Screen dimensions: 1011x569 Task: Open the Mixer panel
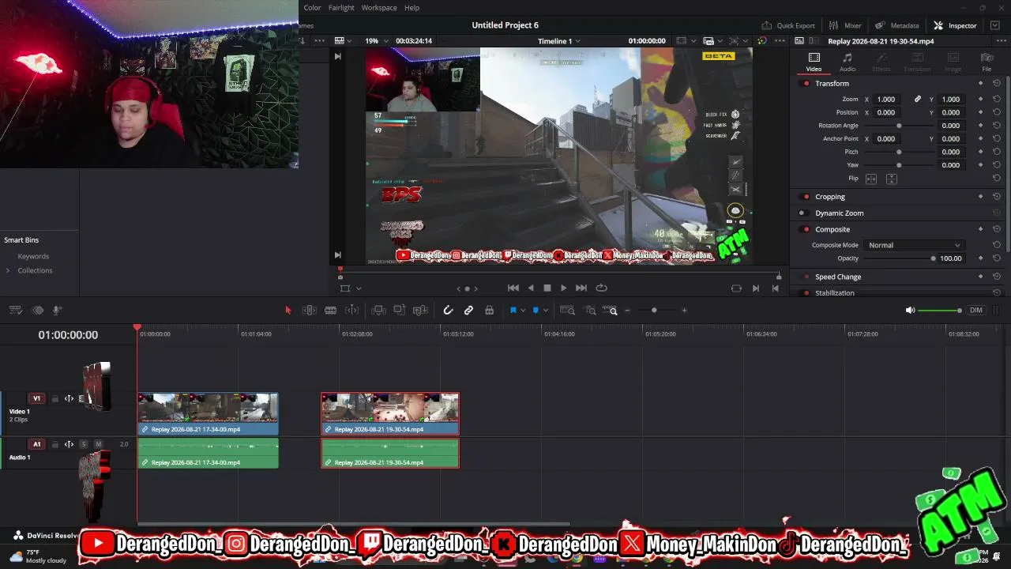click(846, 25)
